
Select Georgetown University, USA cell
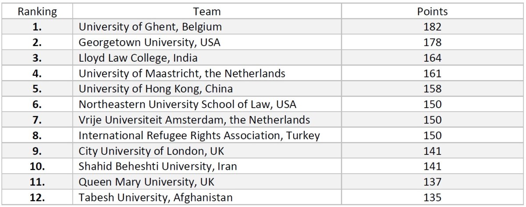tap(149, 42)
